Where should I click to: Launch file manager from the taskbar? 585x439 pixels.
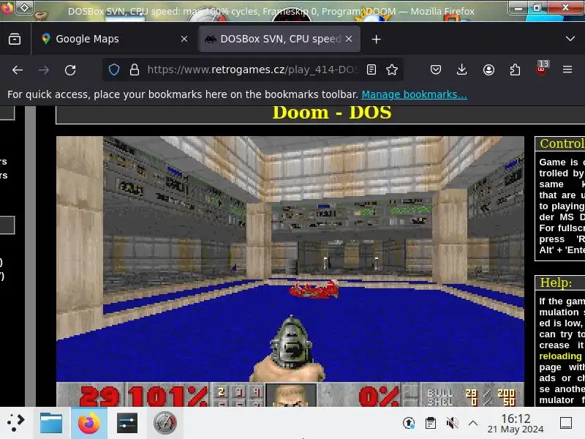[x=51, y=423]
